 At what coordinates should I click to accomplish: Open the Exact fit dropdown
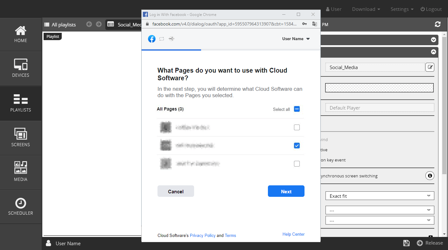[380, 196]
